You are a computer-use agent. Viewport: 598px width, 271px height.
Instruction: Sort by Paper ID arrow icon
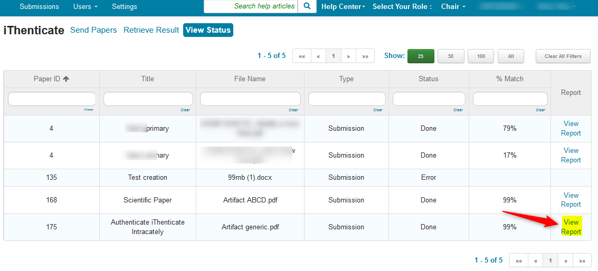click(x=66, y=79)
